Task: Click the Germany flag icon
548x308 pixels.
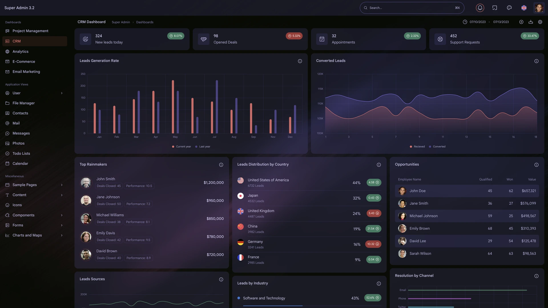Action: 241,242
